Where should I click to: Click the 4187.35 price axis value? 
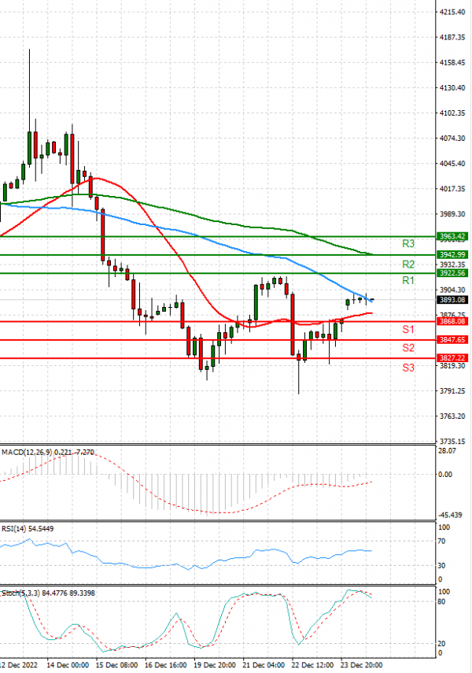click(x=452, y=37)
